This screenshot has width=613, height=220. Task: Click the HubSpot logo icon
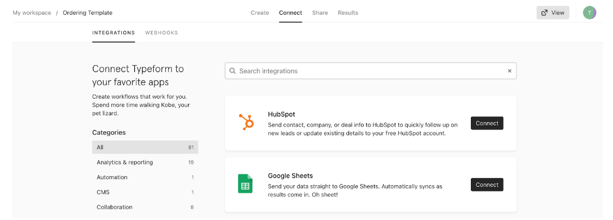click(246, 122)
